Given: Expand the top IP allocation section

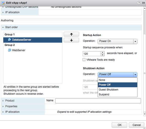Looking at the screenshot, I should 3,12.
